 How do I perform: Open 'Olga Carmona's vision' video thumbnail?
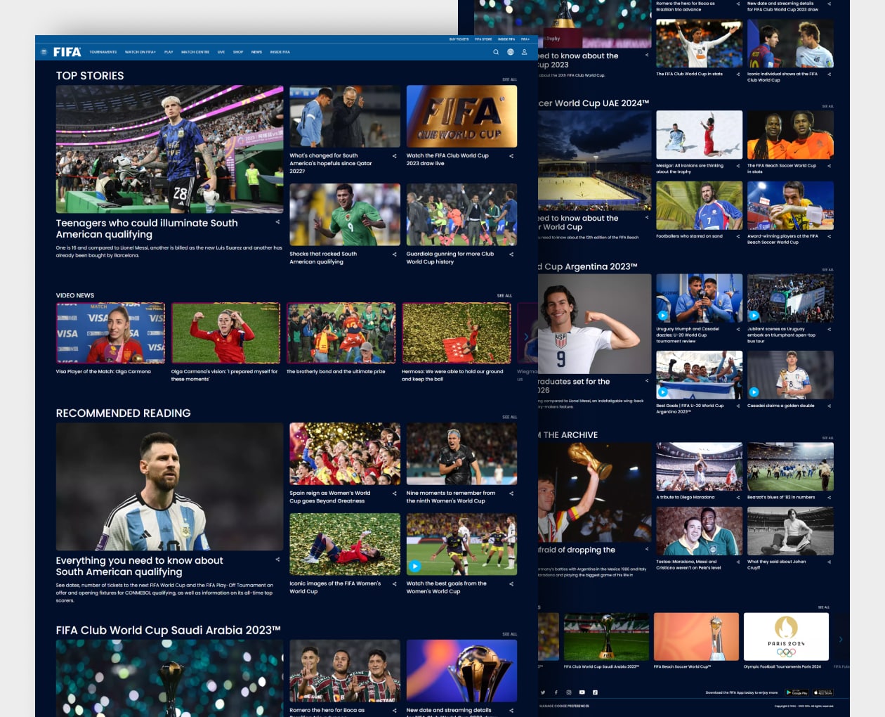(226, 333)
